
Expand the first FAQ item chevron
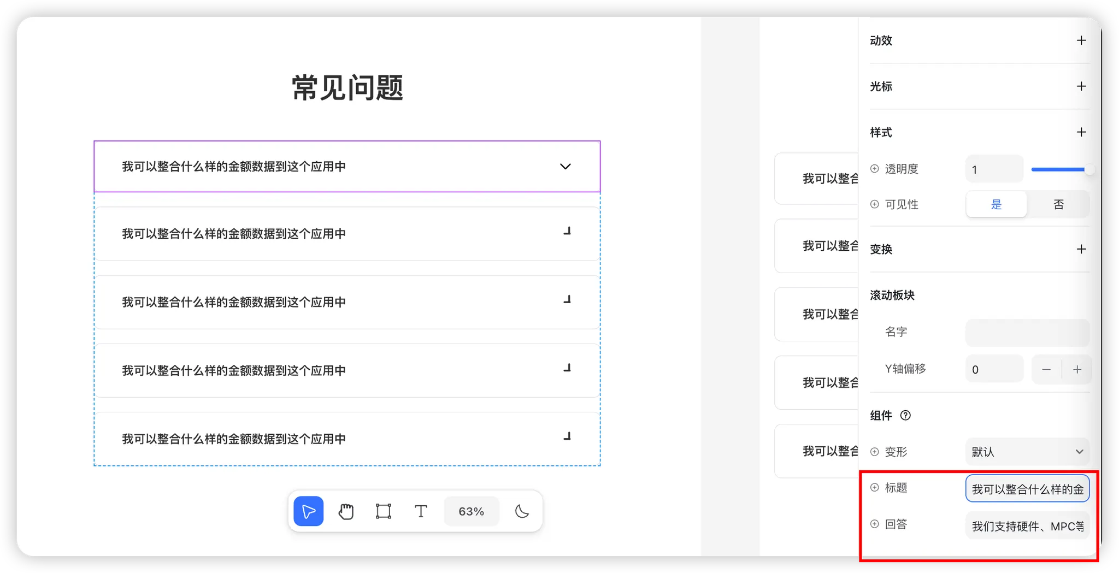pos(565,167)
